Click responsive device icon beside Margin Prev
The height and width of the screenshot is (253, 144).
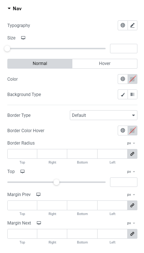pos(38,195)
